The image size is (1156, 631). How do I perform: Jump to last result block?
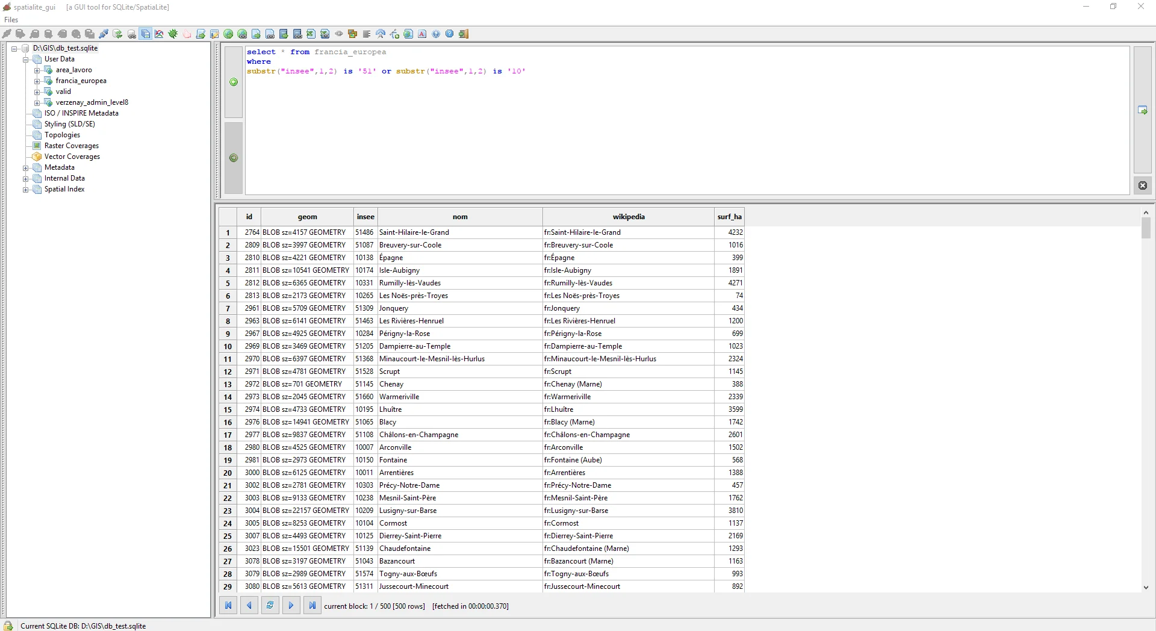(x=312, y=606)
